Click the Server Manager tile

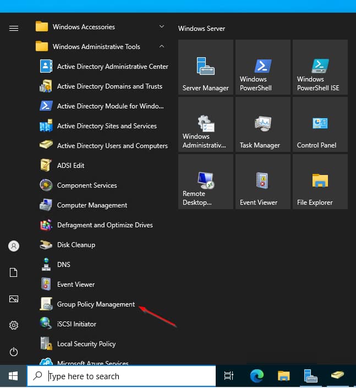click(x=206, y=67)
